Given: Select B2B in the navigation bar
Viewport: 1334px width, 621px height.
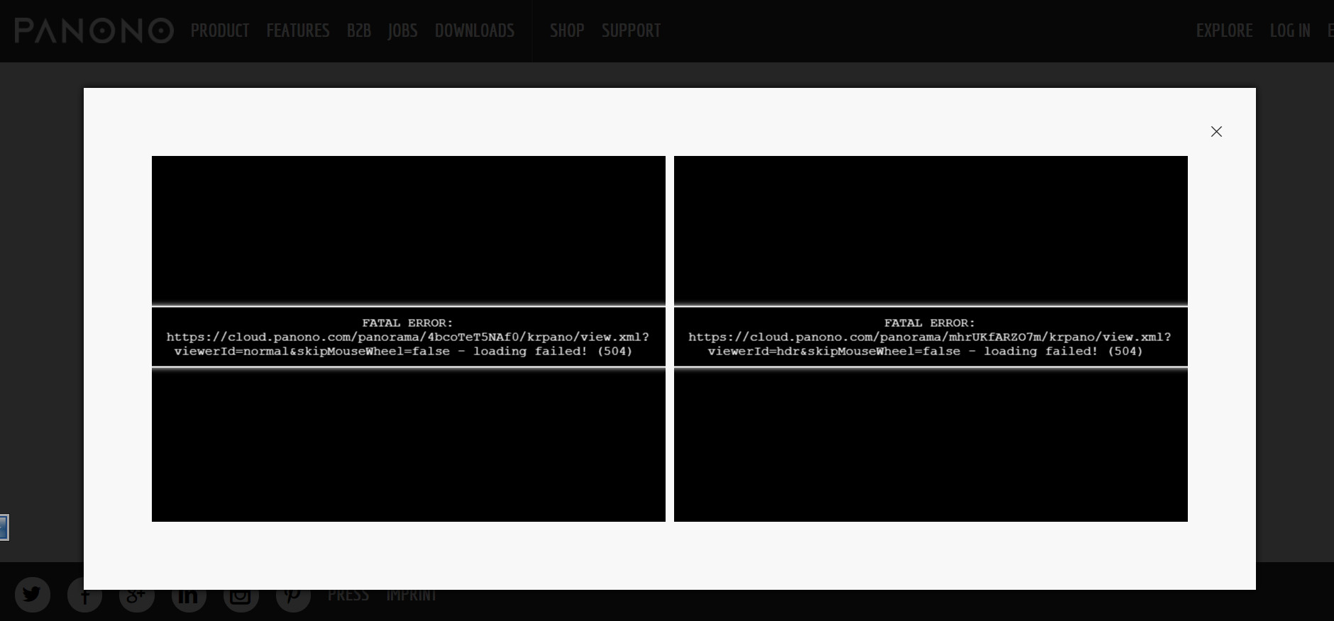Looking at the screenshot, I should pyautogui.click(x=359, y=31).
